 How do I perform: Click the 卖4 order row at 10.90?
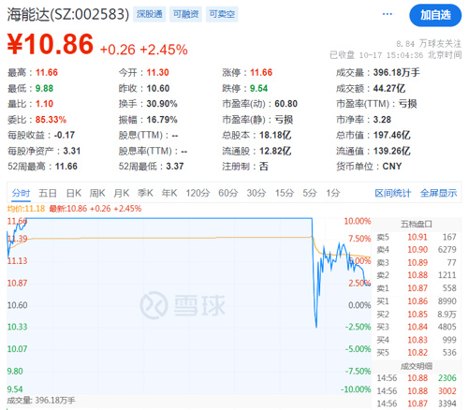pyautogui.click(x=417, y=250)
